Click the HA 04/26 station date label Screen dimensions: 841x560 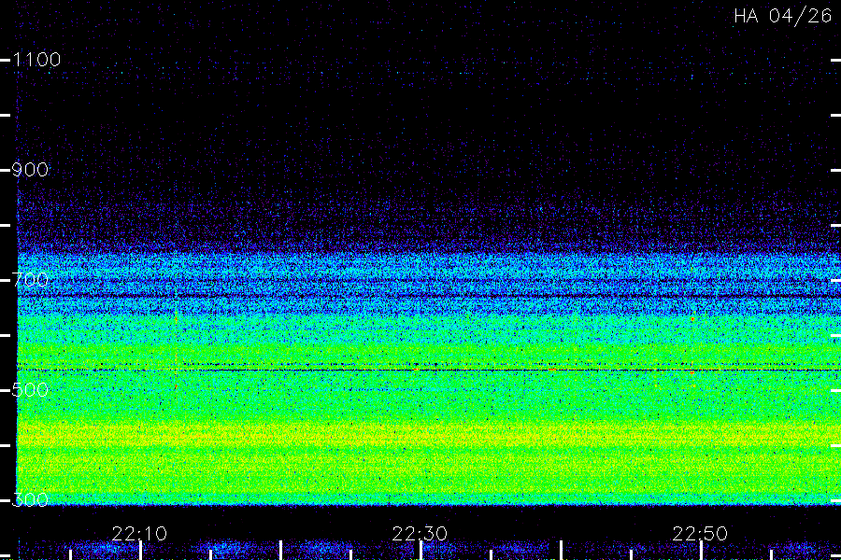(782, 16)
